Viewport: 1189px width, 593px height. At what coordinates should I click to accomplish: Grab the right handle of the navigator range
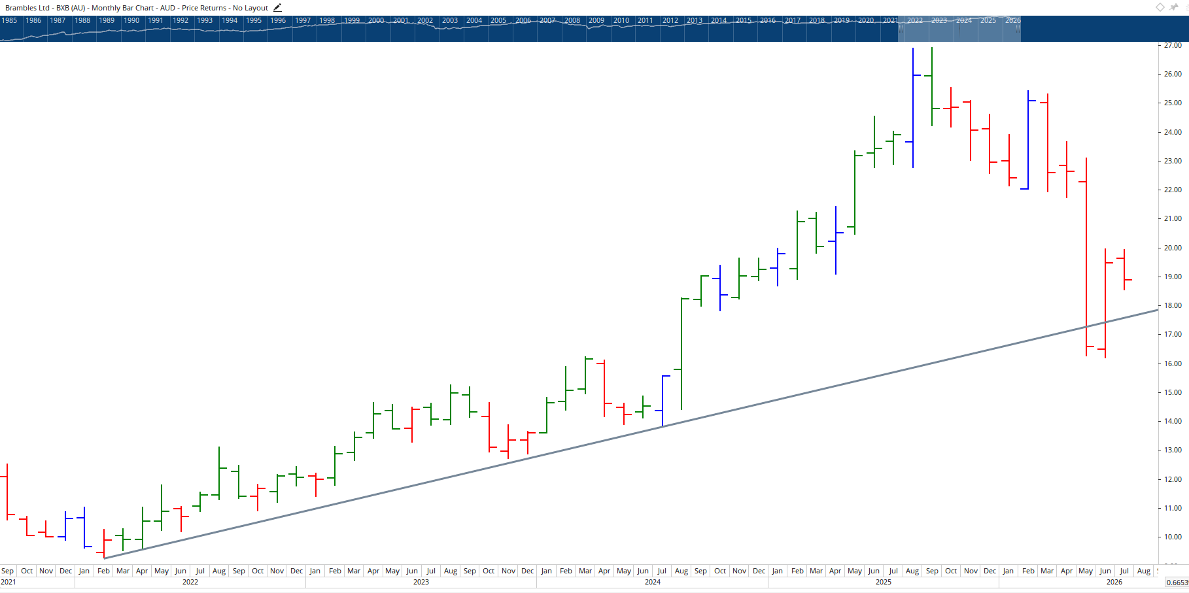pyautogui.click(x=1018, y=28)
